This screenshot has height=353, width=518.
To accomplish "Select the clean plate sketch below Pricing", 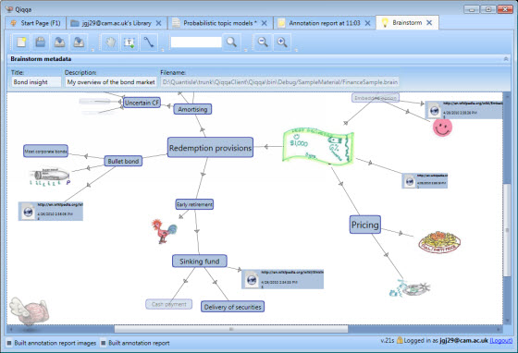I will (410, 288).
